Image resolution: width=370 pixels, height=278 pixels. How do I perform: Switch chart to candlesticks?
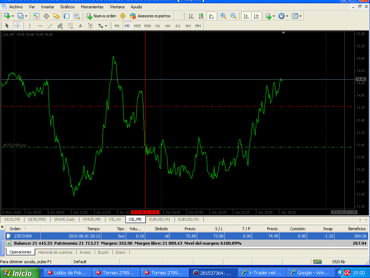click(201, 16)
